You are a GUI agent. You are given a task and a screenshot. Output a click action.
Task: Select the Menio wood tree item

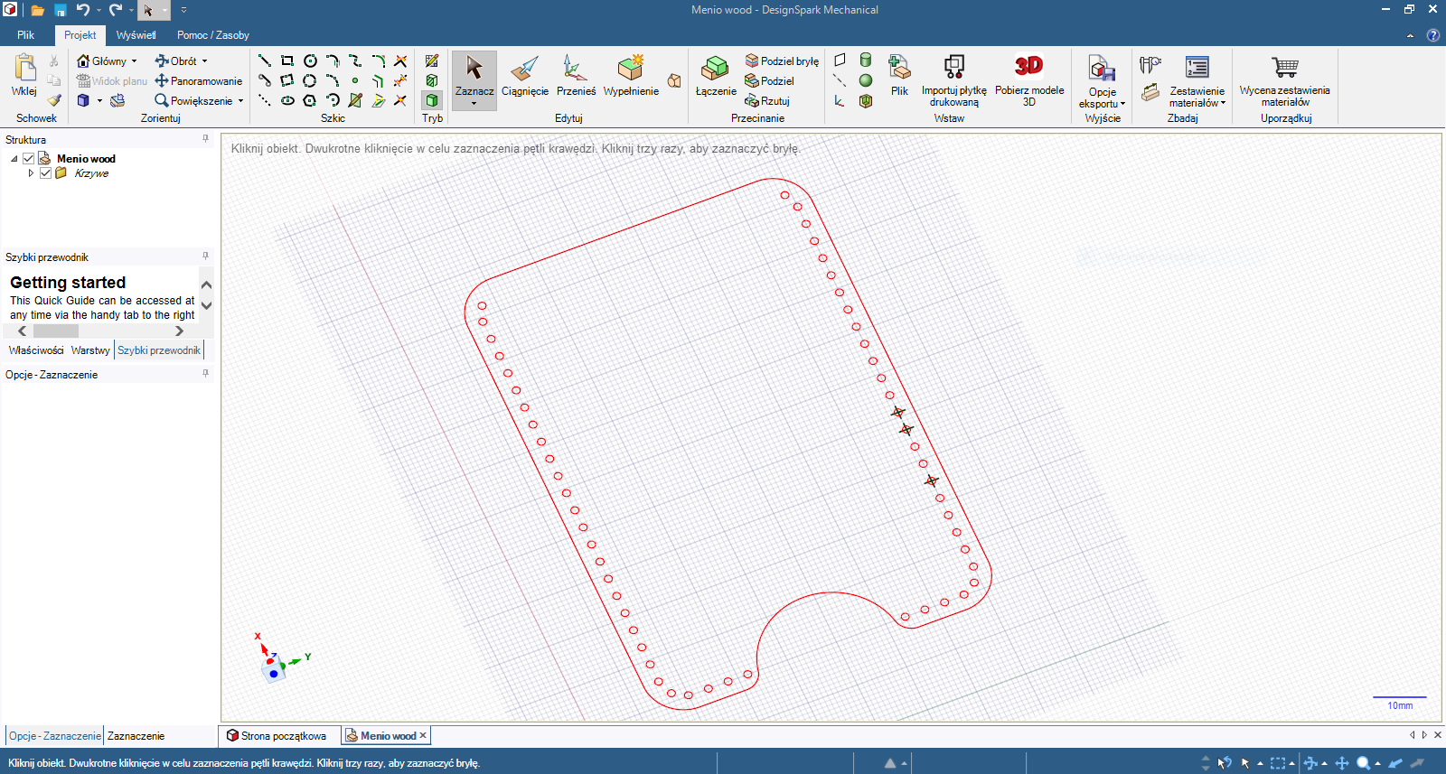point(86,158)
